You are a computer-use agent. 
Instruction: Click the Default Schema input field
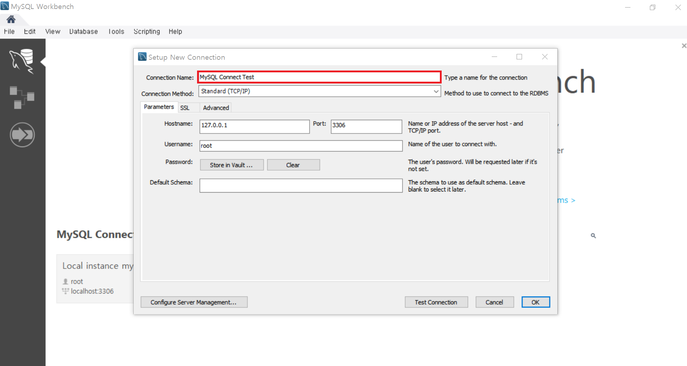pyautogui.click(x=301, y=186)
